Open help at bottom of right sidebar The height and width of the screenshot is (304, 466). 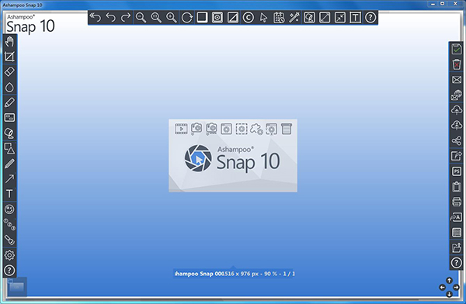(457, 263)
